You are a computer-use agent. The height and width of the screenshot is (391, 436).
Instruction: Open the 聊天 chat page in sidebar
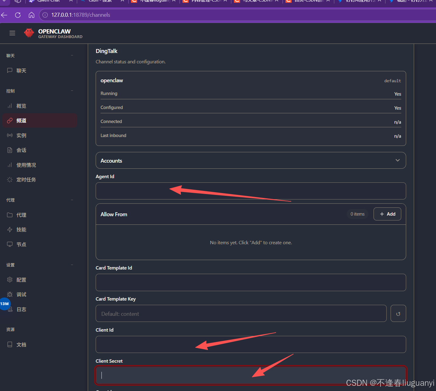point(40,71)
